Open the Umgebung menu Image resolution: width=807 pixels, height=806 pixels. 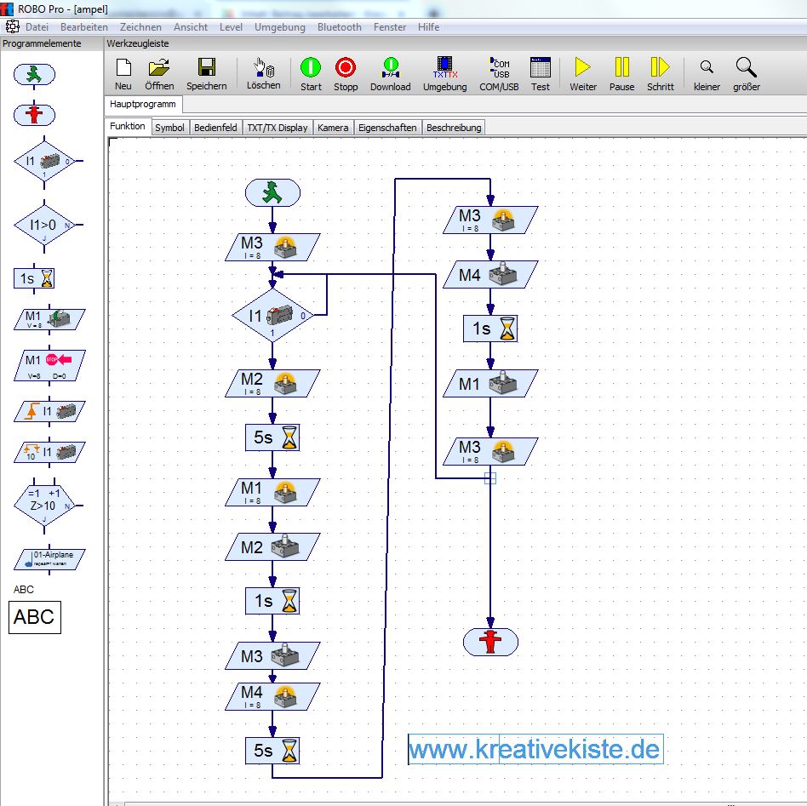[279, 27]
